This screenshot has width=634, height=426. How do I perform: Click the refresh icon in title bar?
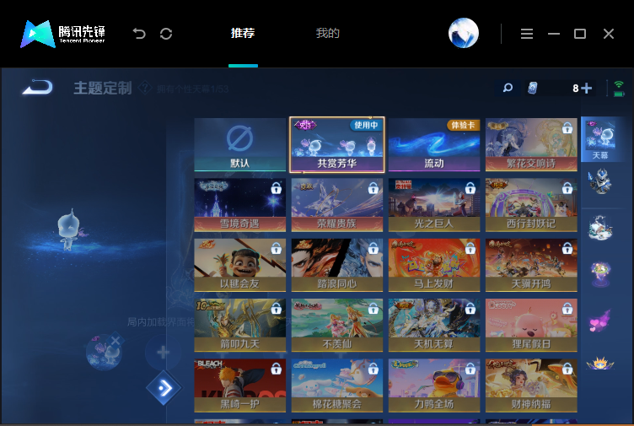(x=166, y=34)
